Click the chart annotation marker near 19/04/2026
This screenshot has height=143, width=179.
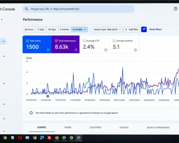[x=48, y=96]
